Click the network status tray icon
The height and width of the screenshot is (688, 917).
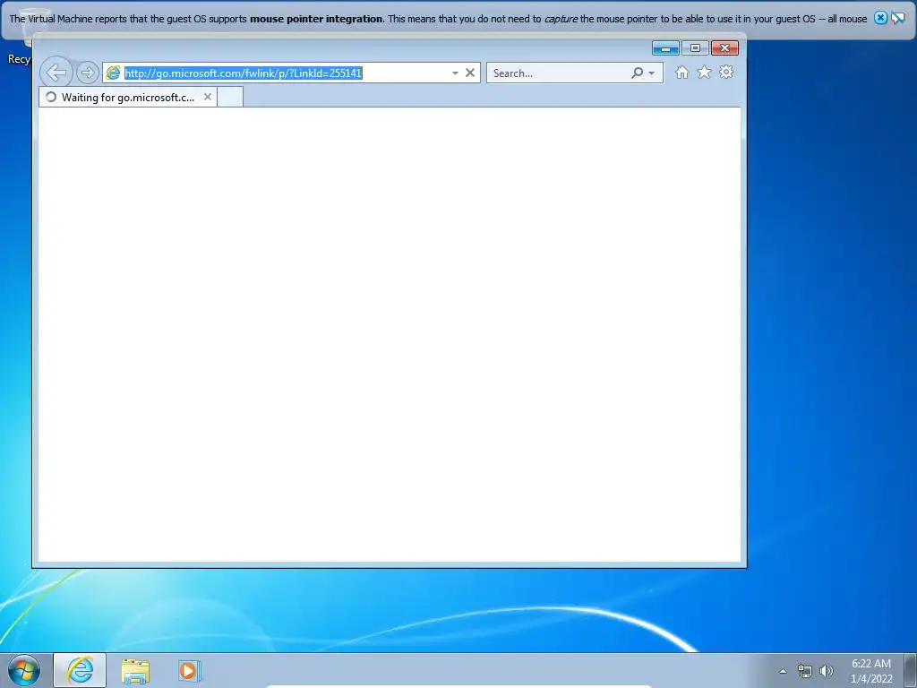pyautogui.click(x=805, y=671)
